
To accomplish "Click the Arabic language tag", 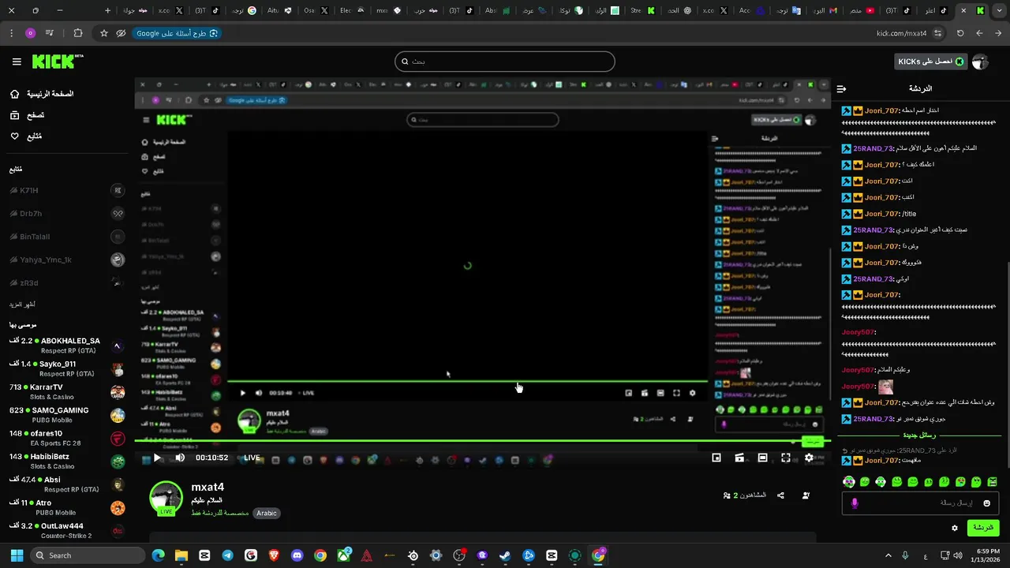I will pyautogui.click(x=267, y=513).
